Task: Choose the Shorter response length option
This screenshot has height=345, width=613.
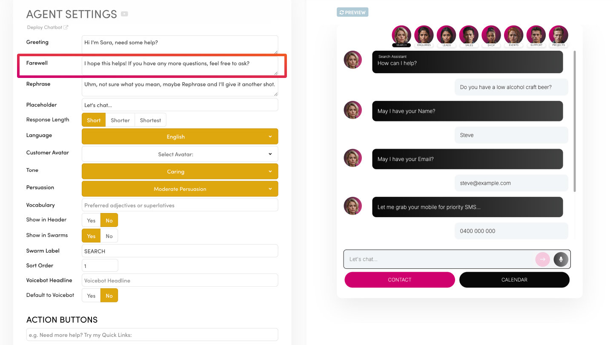Action: pyautogui.click(x=120, y=120)
